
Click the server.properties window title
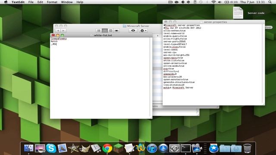(215, 22)
